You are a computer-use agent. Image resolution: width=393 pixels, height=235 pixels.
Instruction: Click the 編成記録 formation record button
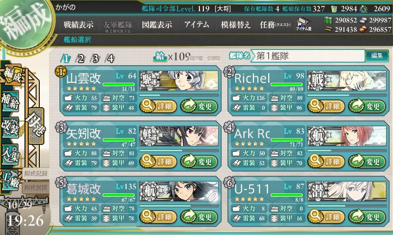pyautogui.click(x=36, y=174)
